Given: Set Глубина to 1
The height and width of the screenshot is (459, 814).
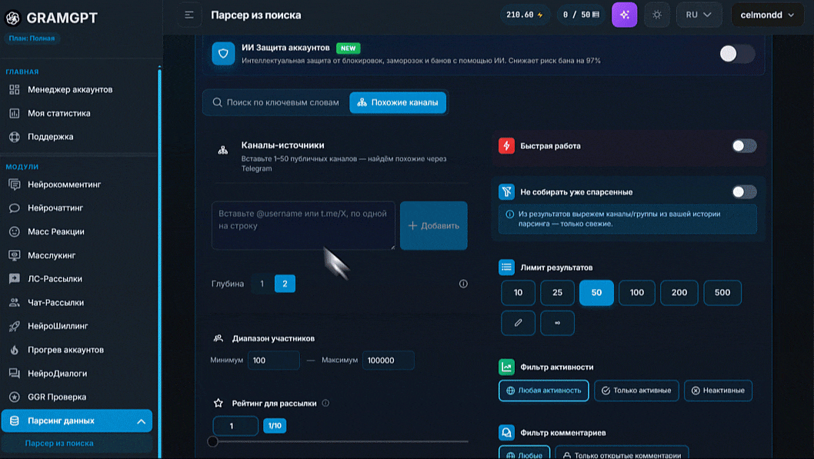Looking at the screenshot, I should pos(262,284).
